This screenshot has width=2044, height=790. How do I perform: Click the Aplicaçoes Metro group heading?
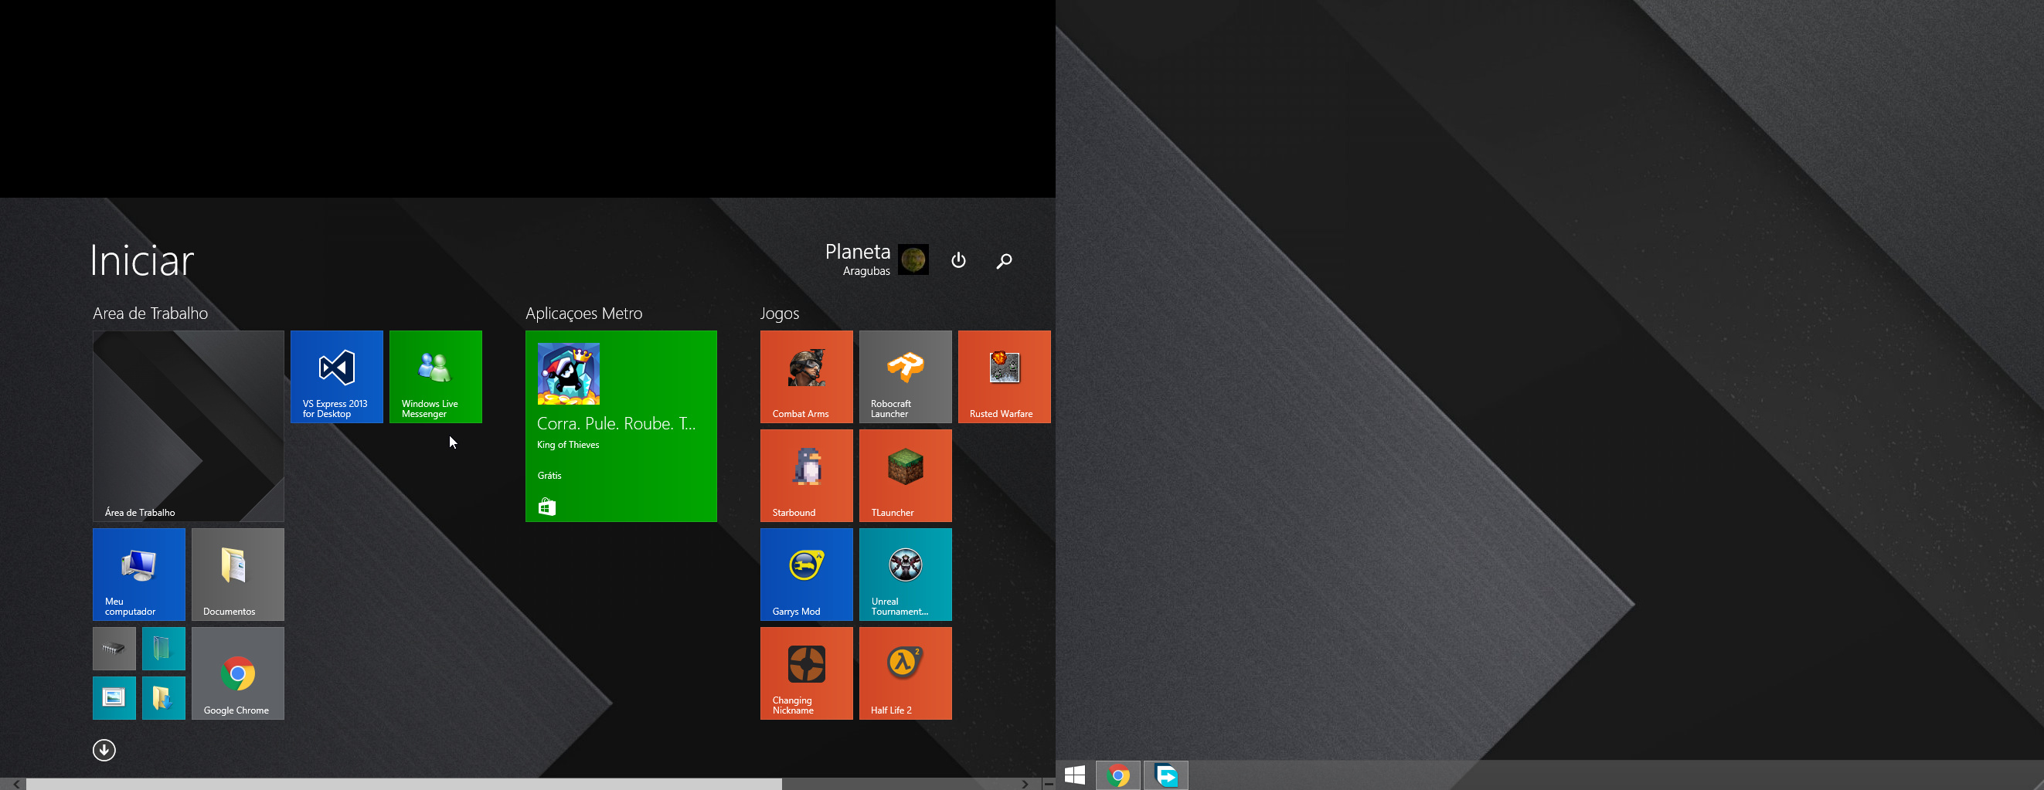tap(584, 314)
